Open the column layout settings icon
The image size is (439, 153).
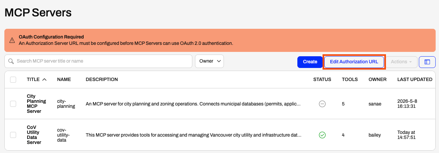pos(427,62)
